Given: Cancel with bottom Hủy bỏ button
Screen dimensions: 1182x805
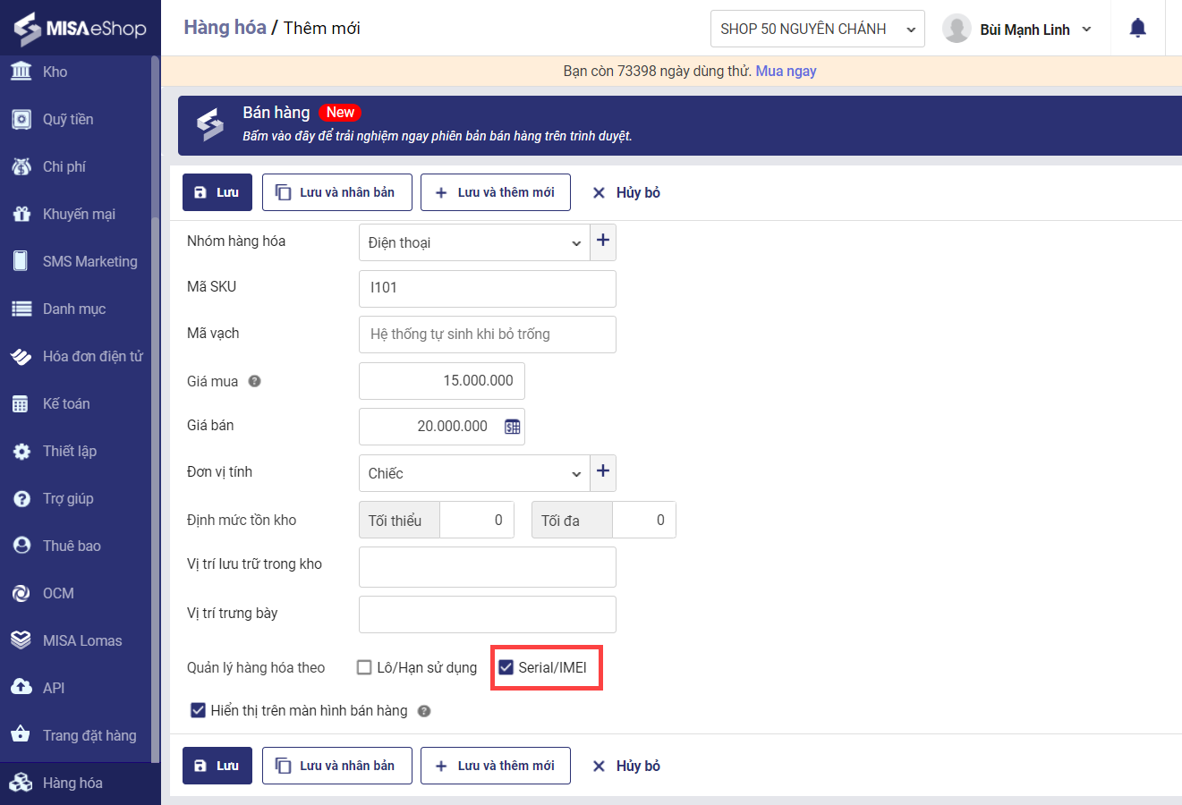Looking at the screenshot, I should point(626,766).
